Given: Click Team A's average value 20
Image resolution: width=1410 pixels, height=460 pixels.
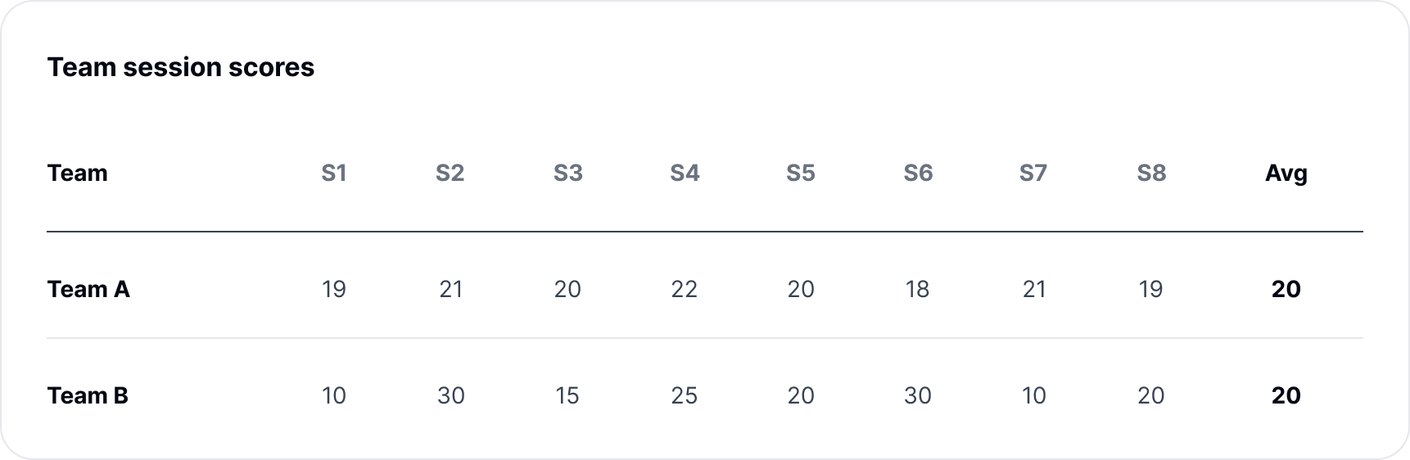Looking at the screenshot, I should coord(1286,289).
